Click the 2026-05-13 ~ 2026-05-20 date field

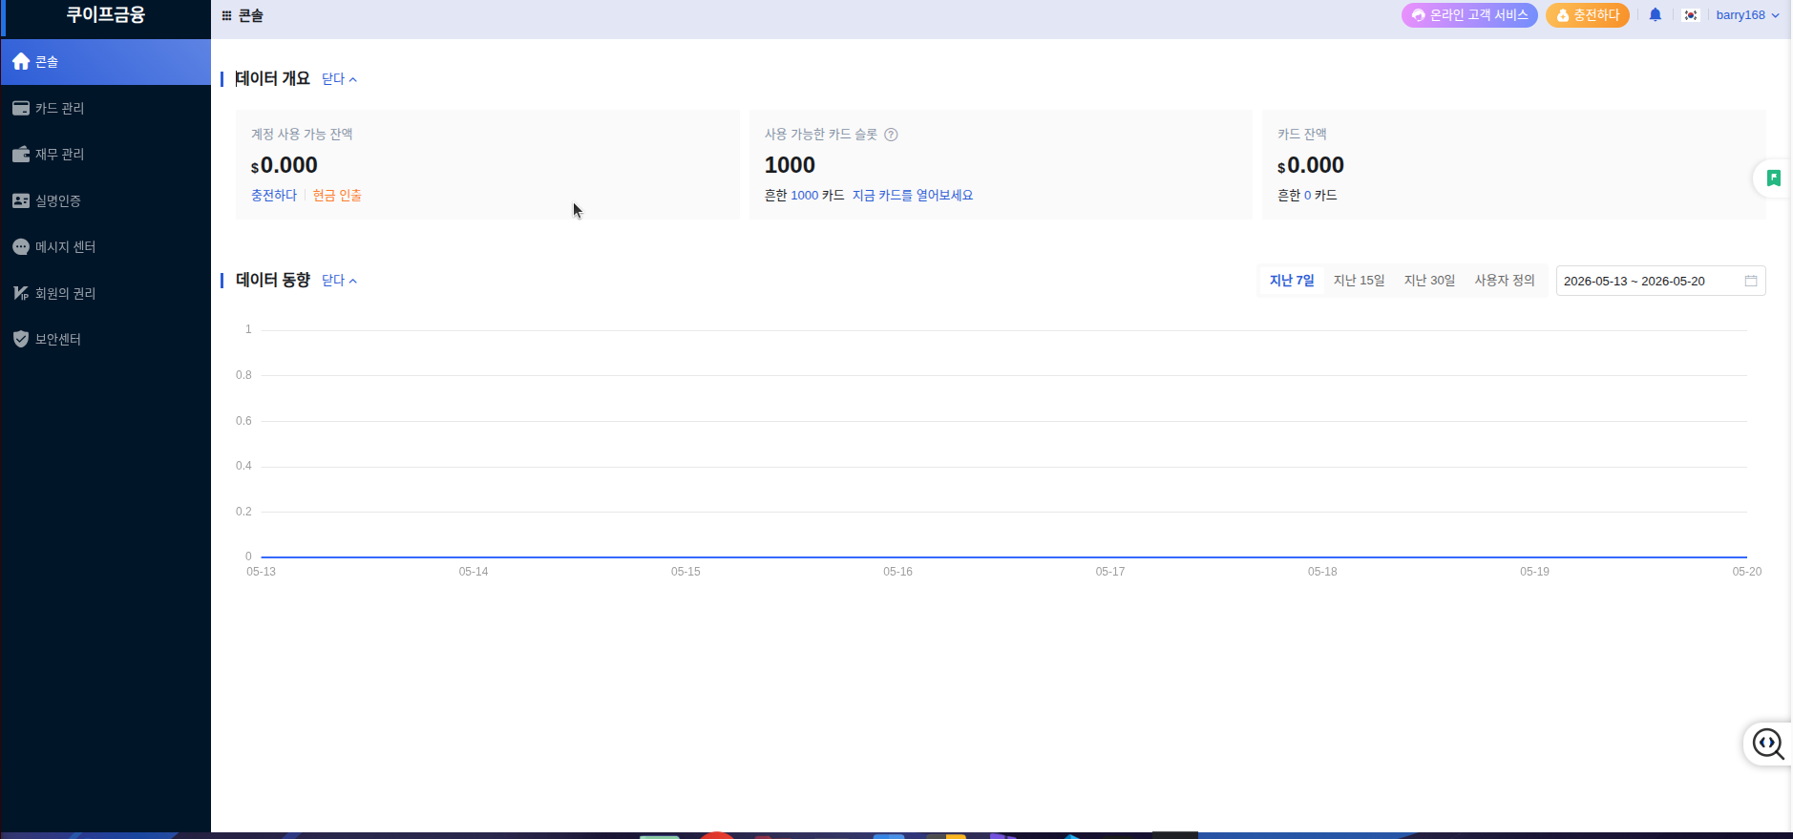1660,281
